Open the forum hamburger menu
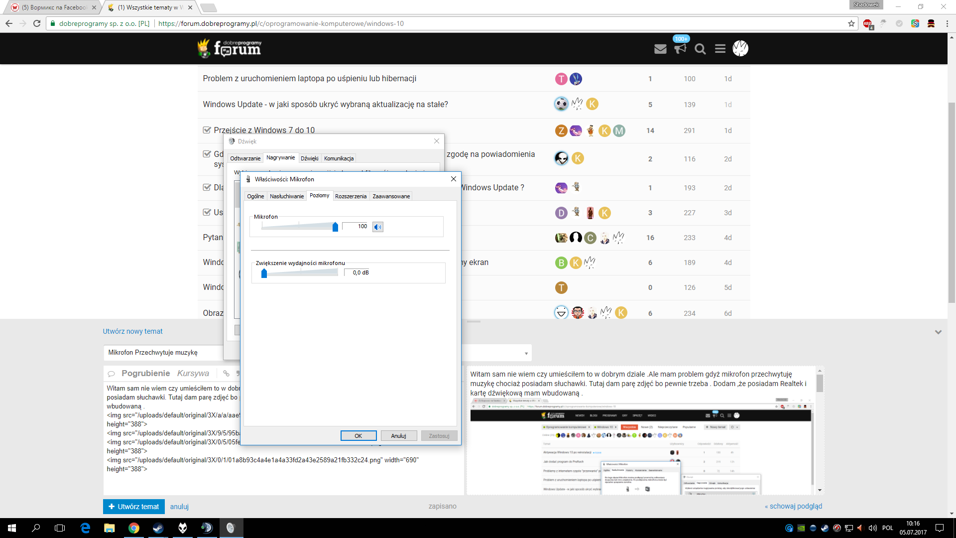Image resolution: width=956 pixels, height=538 pixels. click(x=720, y=49)
